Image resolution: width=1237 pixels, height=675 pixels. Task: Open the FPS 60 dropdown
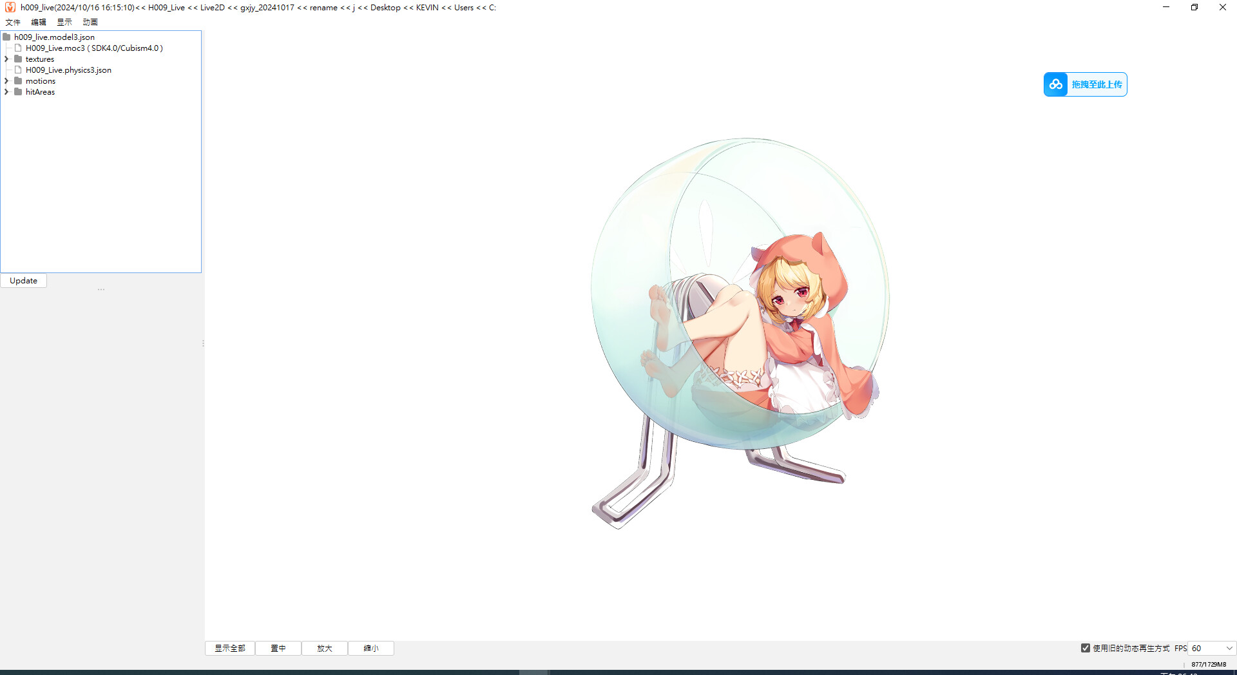pyautogui.click(x=1212, y=649)
